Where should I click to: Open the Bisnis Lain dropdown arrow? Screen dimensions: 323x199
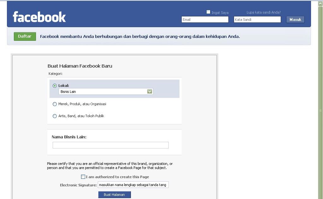150,92
